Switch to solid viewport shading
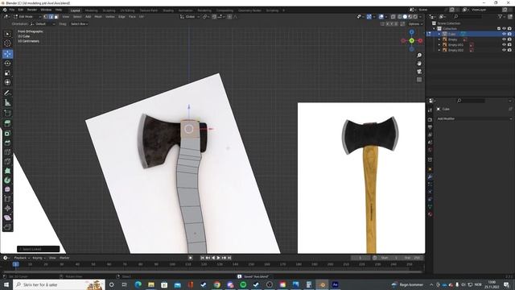Image resolution: width=515 pixels, height=290 pixels. (x=405, y=17)
